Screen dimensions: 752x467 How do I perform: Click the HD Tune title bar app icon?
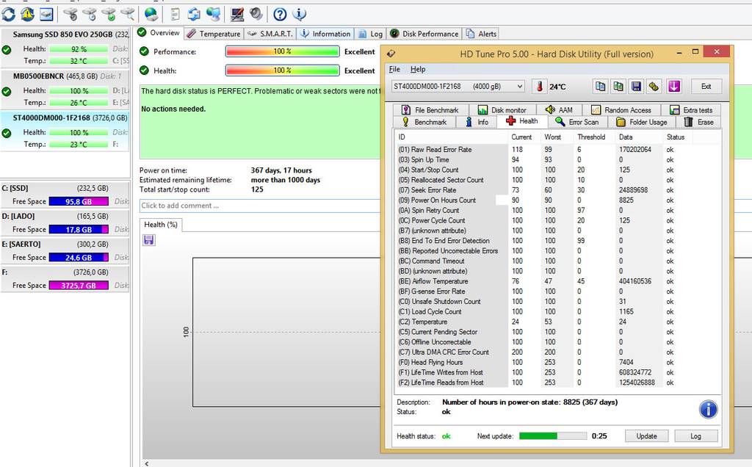[x=391, y=54]
